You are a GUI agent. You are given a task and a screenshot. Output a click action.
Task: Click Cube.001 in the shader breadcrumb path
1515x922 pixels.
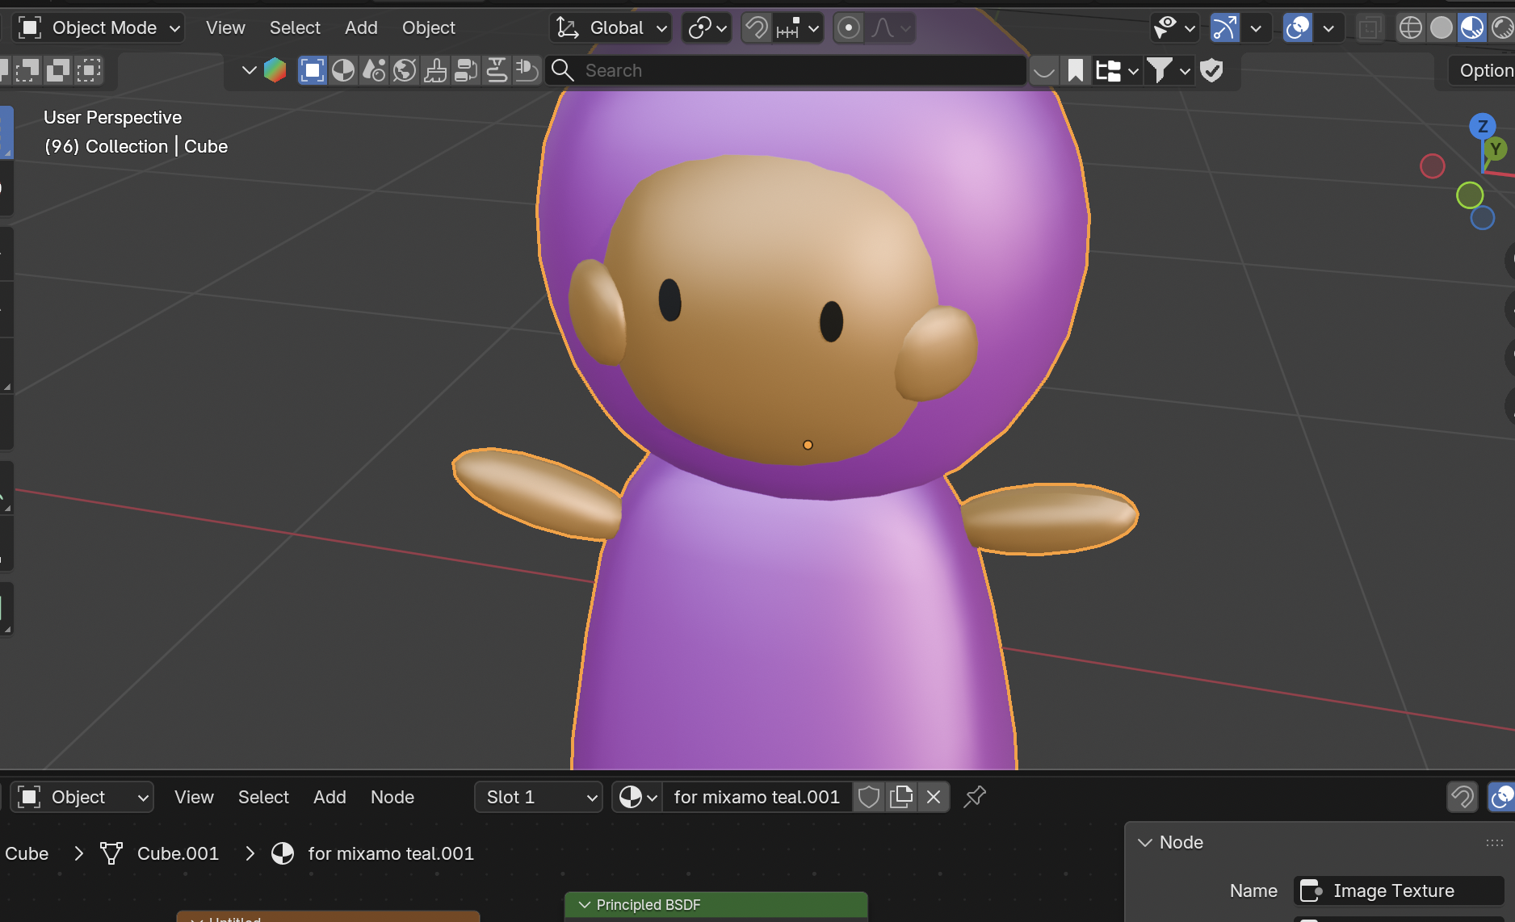point(178,853)
